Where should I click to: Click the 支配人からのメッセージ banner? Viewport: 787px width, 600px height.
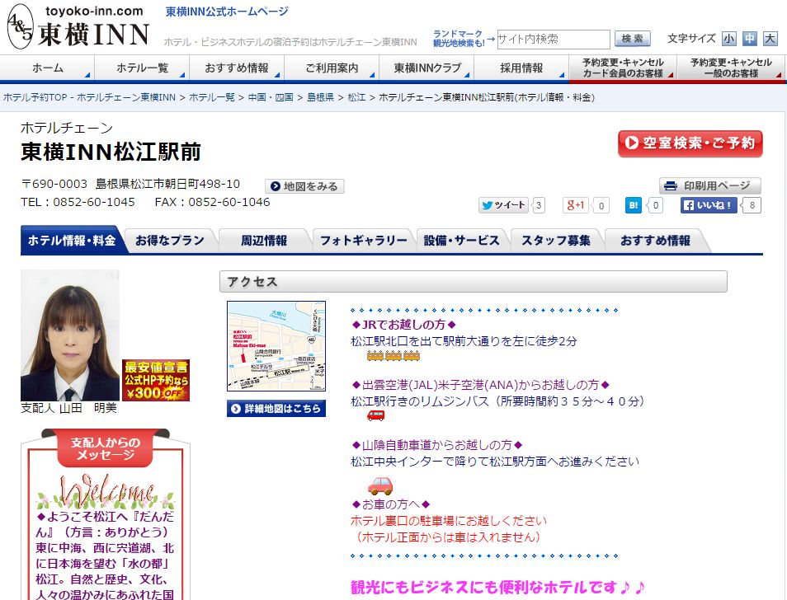106,448
